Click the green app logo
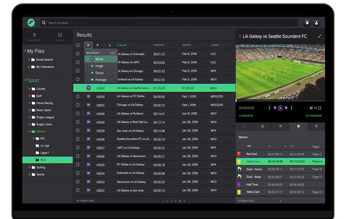 [x=31, y=23]
